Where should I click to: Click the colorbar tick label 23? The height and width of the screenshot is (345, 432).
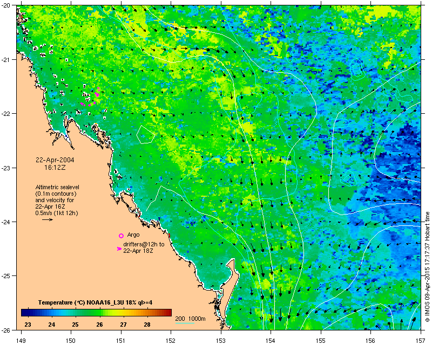click(28, 325)
